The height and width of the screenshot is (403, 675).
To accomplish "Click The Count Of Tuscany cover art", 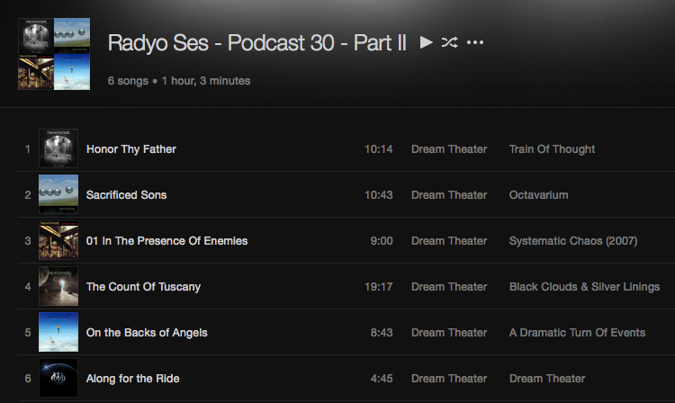I will tap(58, 286).
